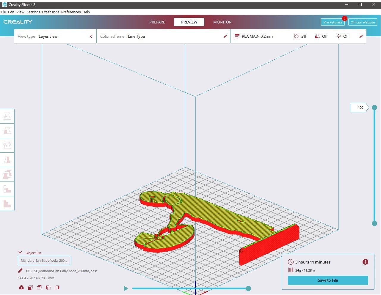This screenshot has height=295, width=381.
Task: Click the Creality logo
Action: pyautogui.click(x=18, y=22)
